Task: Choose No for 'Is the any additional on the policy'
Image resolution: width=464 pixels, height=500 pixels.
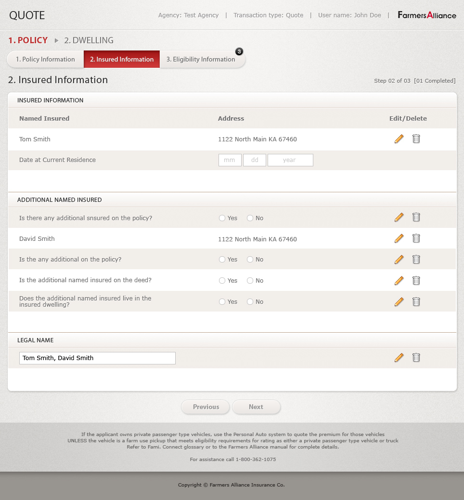Action: [x=250, y=260]
